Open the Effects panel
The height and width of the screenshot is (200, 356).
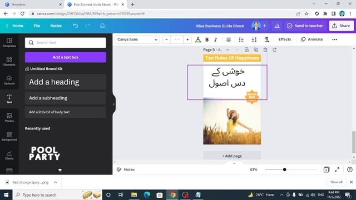(x=285, y=39)
